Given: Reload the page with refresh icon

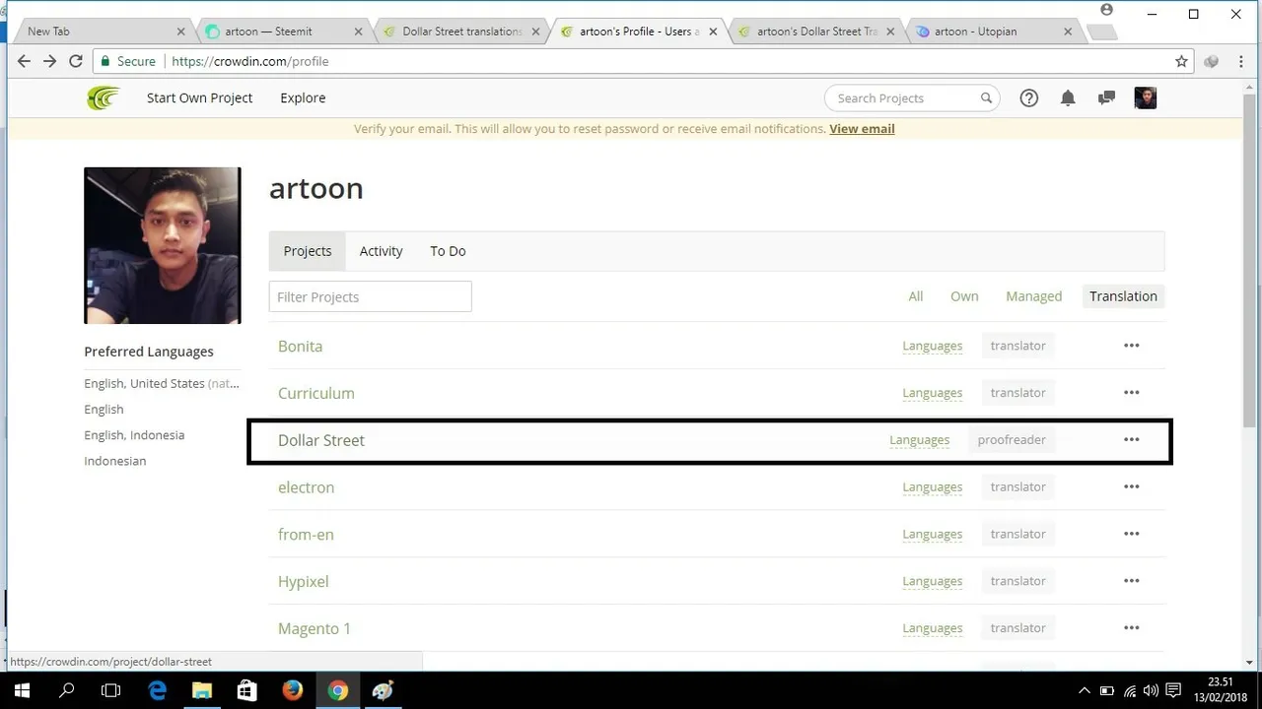Looking at the screenshot, I should [x=76, y=61].
